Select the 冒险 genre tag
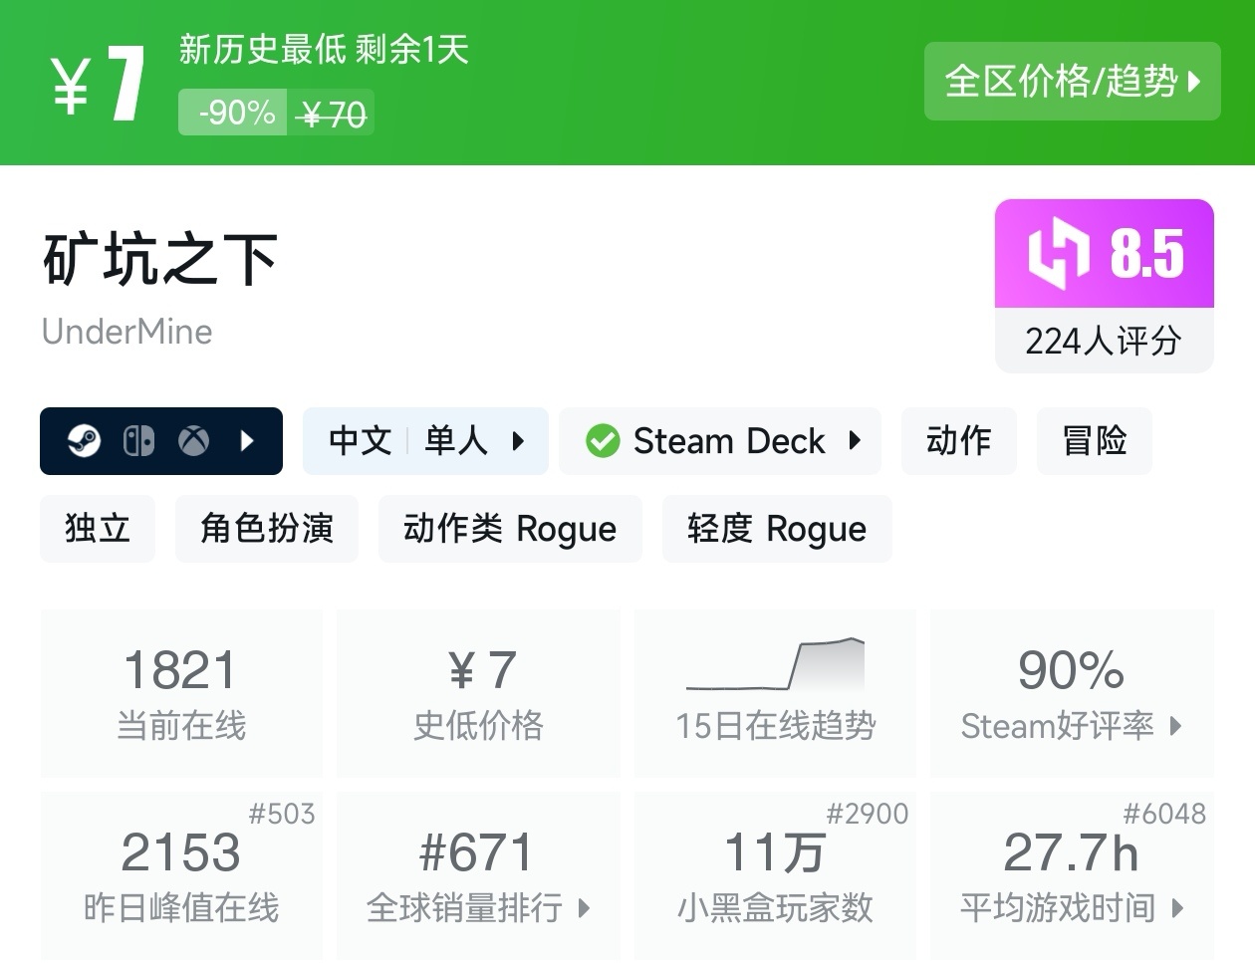The width and height of the screenshot is (1255, 963). click(1094, 440)
